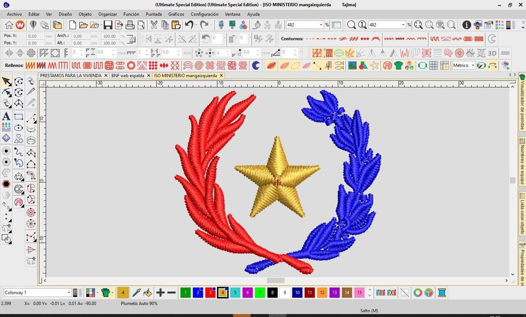The width and height of the screenshot is (526, 317).
Task: Click the Undo arrow icon
Action: (189, 25)
